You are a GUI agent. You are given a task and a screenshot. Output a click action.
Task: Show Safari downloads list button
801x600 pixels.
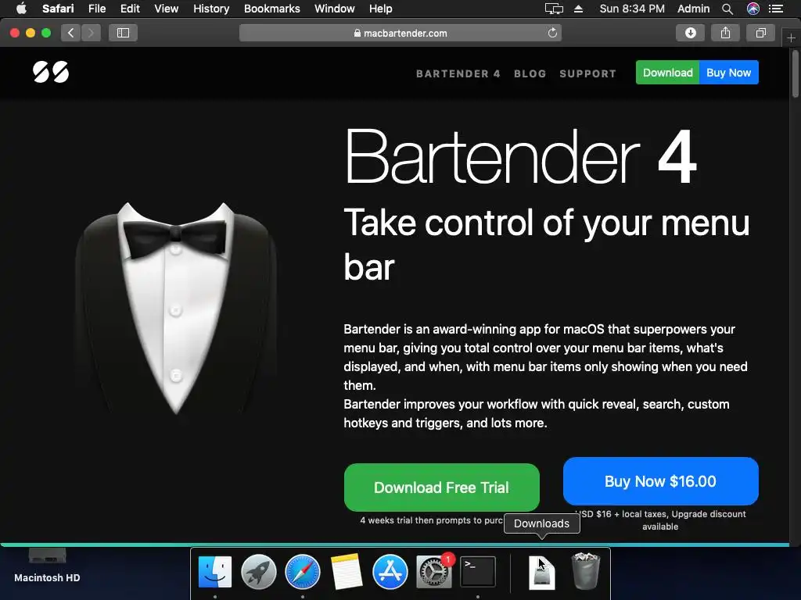coord(690,33)
